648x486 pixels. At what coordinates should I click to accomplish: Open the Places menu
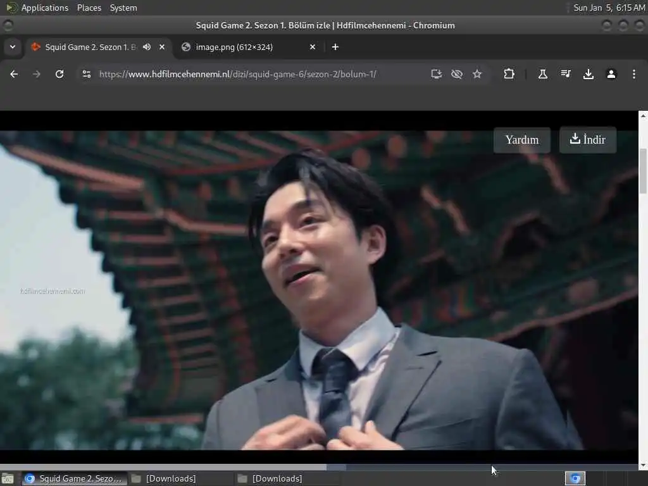[x=89, y=8]
